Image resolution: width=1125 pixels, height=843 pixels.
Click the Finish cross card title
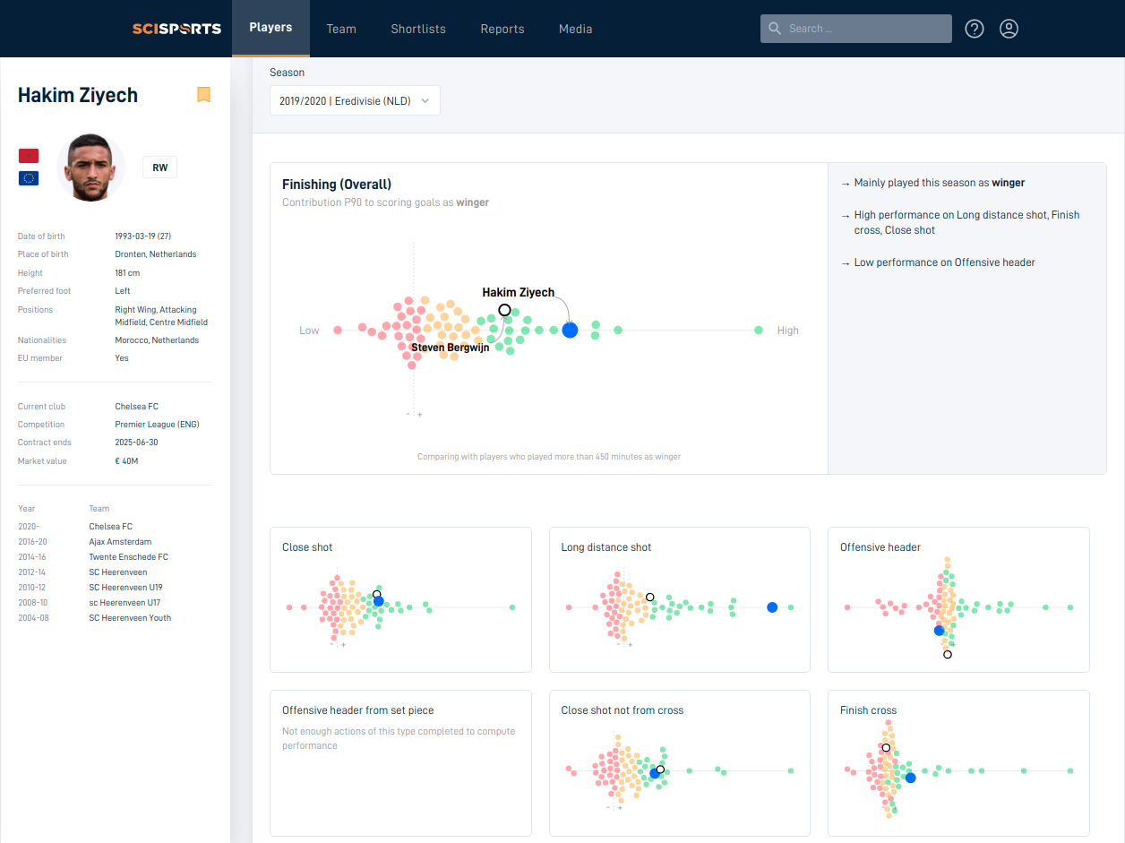(x=869, y=710)
